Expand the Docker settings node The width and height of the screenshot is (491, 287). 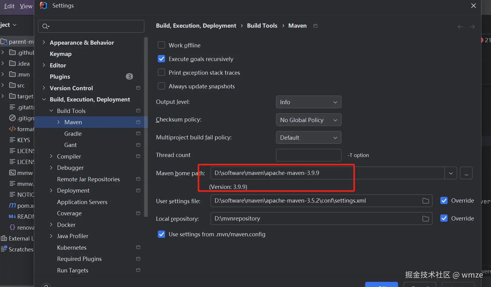51,225
